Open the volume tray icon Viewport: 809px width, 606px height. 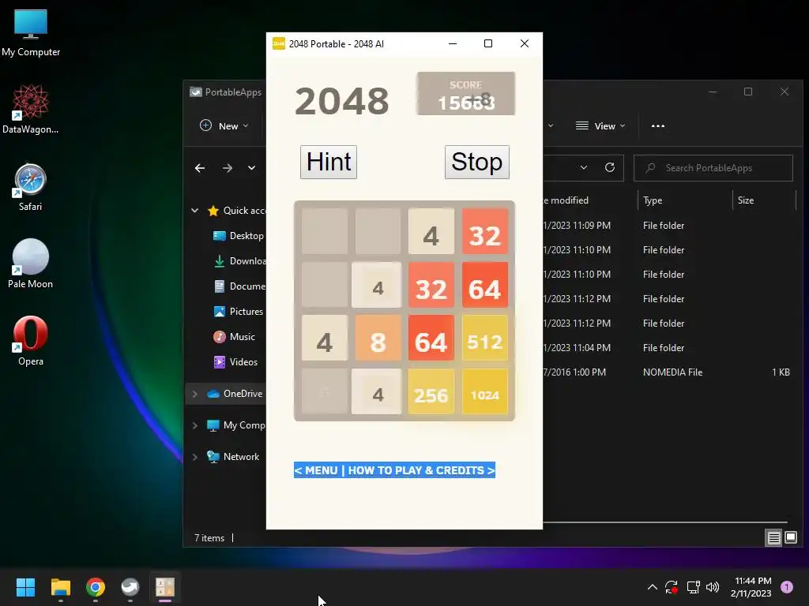coord(713,587)
